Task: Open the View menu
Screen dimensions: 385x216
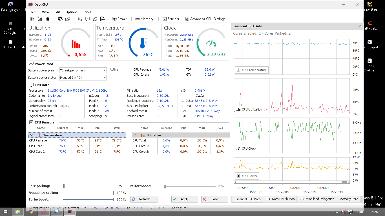Action: 45,12
